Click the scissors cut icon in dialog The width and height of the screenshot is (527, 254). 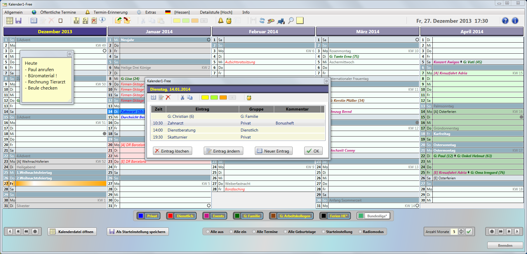point(182,98)
